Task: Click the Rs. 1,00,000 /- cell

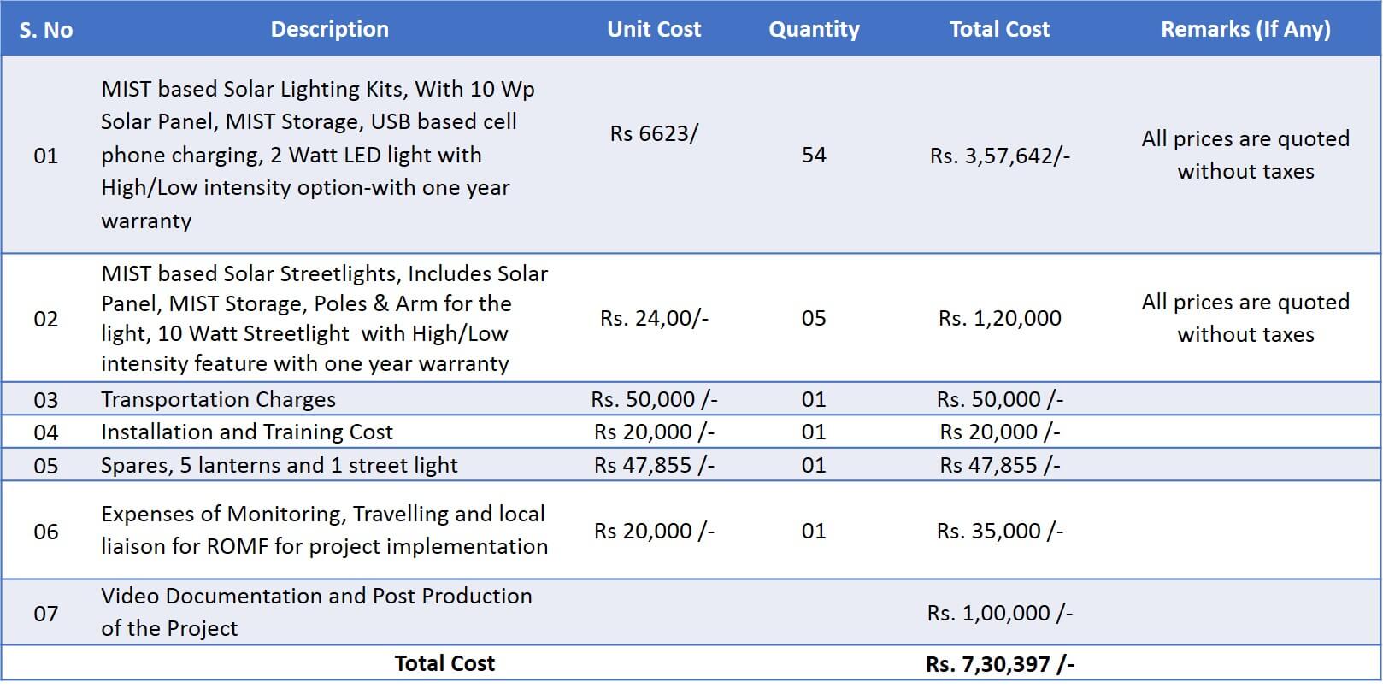Action: pyautogui.click(x=999, y=614)
